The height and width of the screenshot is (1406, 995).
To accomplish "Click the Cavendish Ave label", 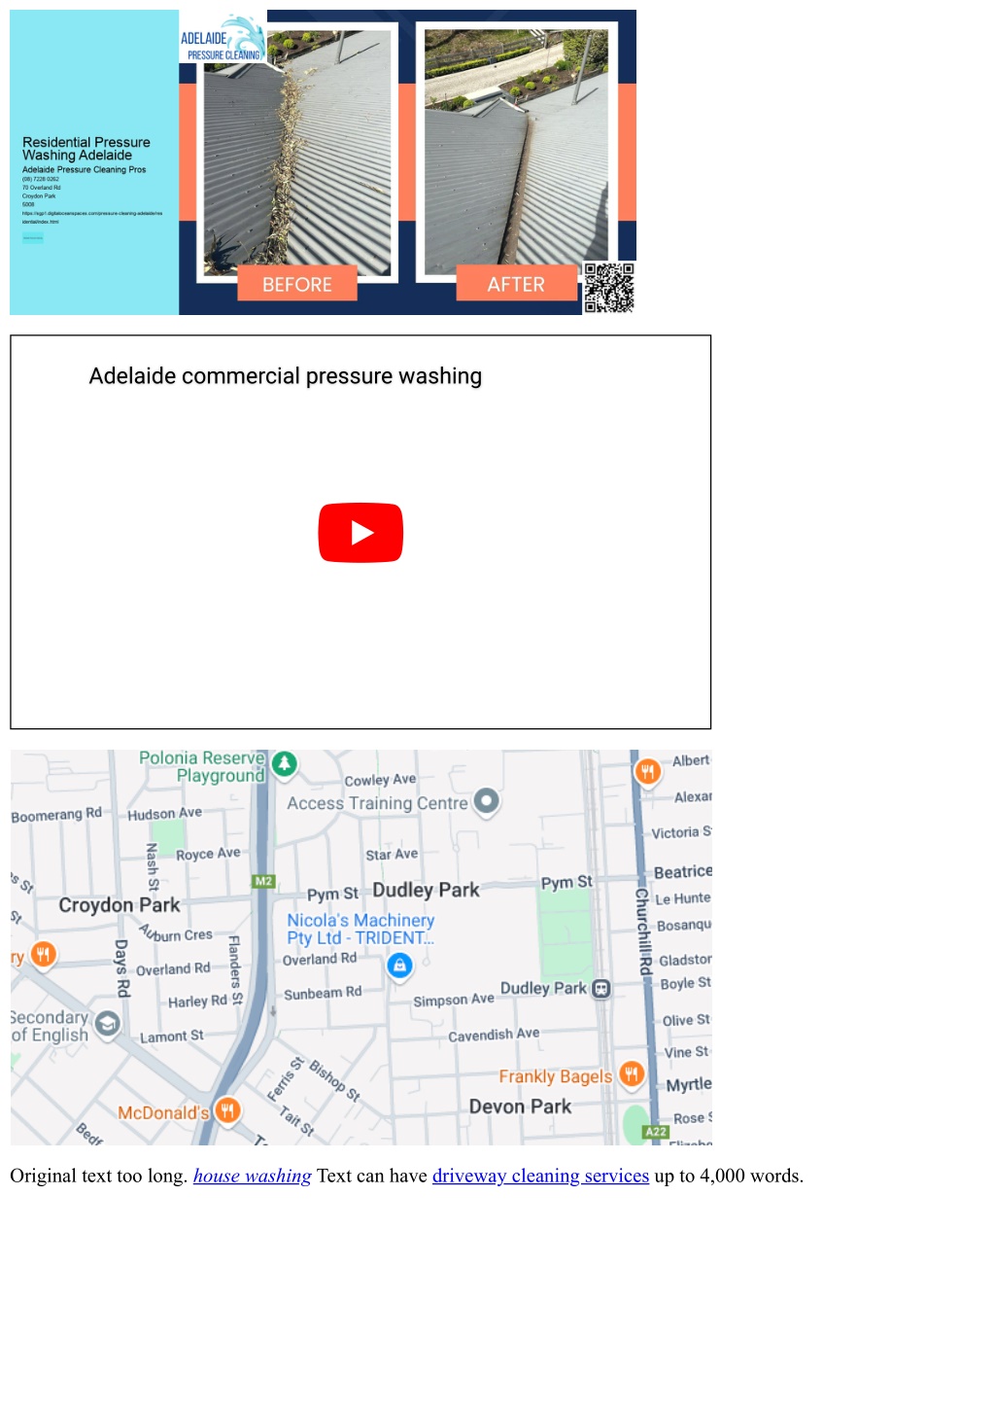I will pyautogui.click(x=494, y=1035).
